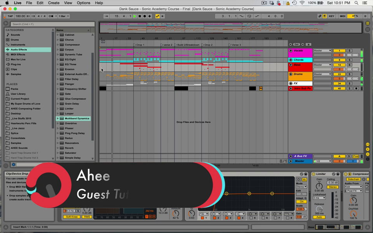The height and width of the screenshot is (233, 373).
Task: Toggle the KEY map mode button
Action: tap(331, 16)
